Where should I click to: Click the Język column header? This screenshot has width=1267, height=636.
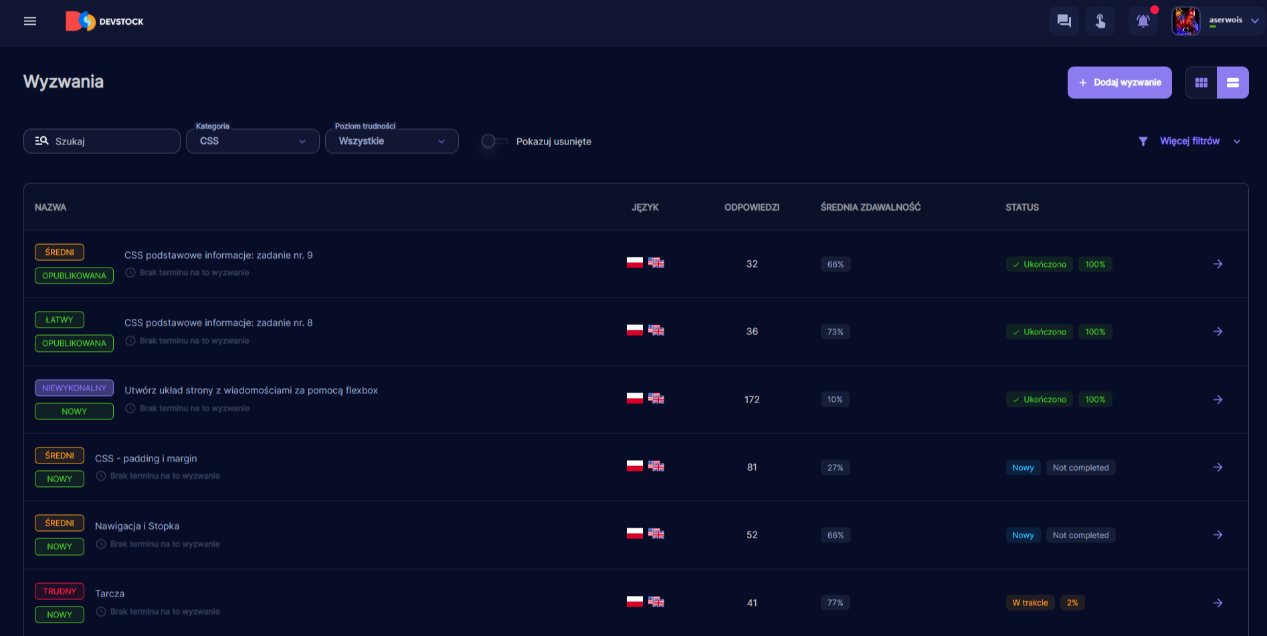(x=646, y=207)
